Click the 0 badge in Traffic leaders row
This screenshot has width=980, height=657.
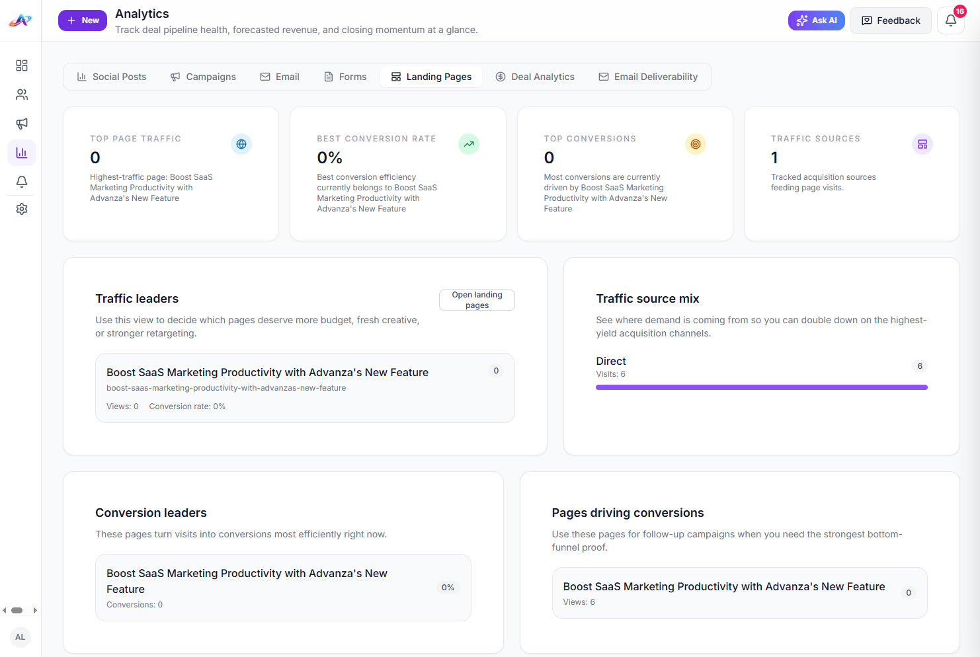tap(496, 371)
